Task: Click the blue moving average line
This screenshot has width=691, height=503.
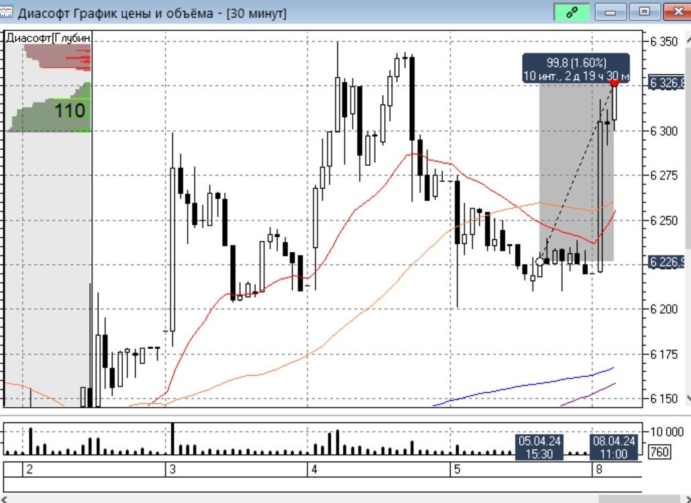Action: (x=525, y=386)
